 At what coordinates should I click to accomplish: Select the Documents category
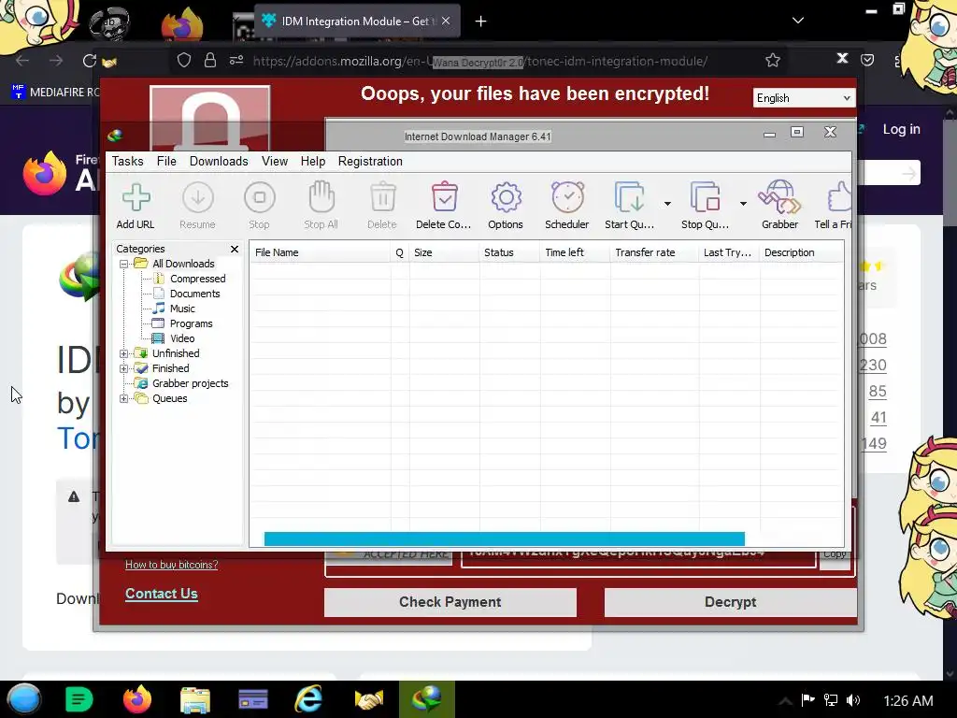click(x=194, y=294)
